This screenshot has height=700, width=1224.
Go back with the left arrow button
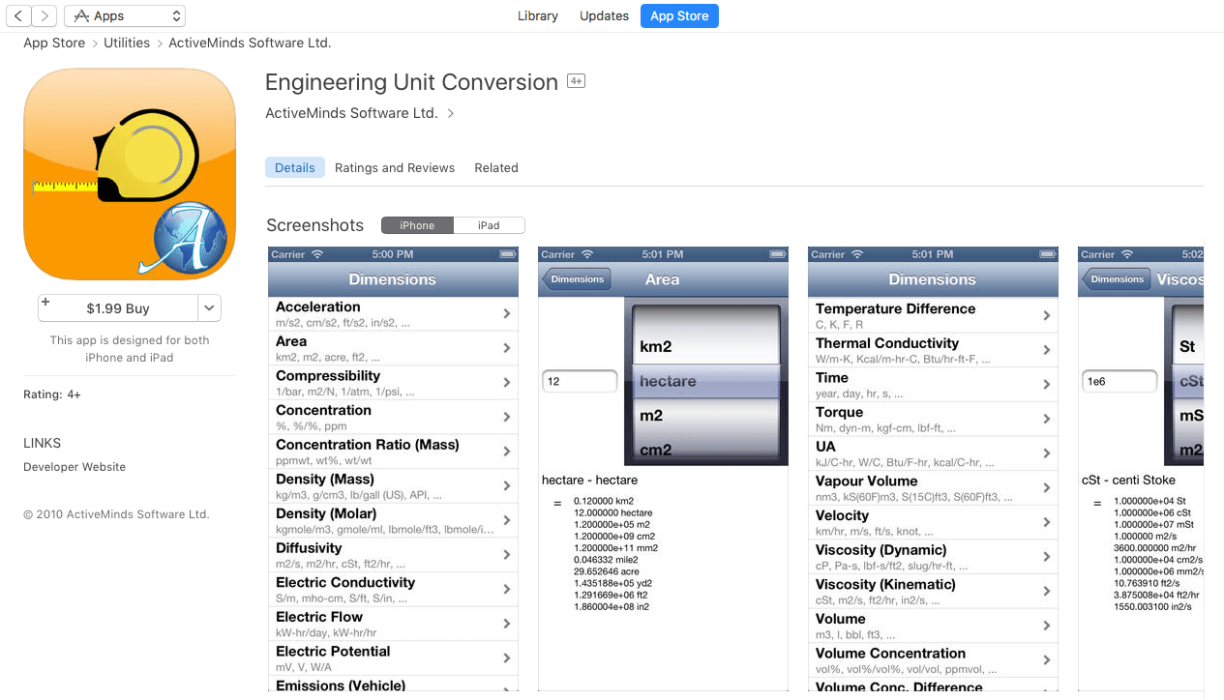point(19,15)
